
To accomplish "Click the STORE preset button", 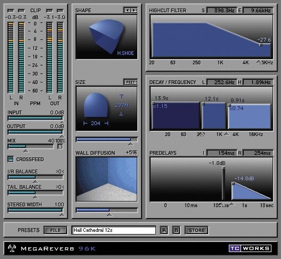I will pos(196,230).
